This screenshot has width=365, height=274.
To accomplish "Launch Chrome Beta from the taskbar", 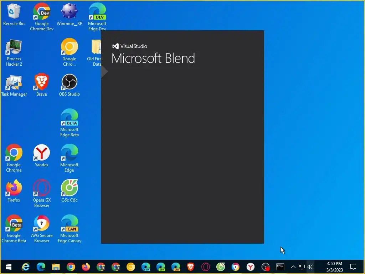I will click(101, 267).
